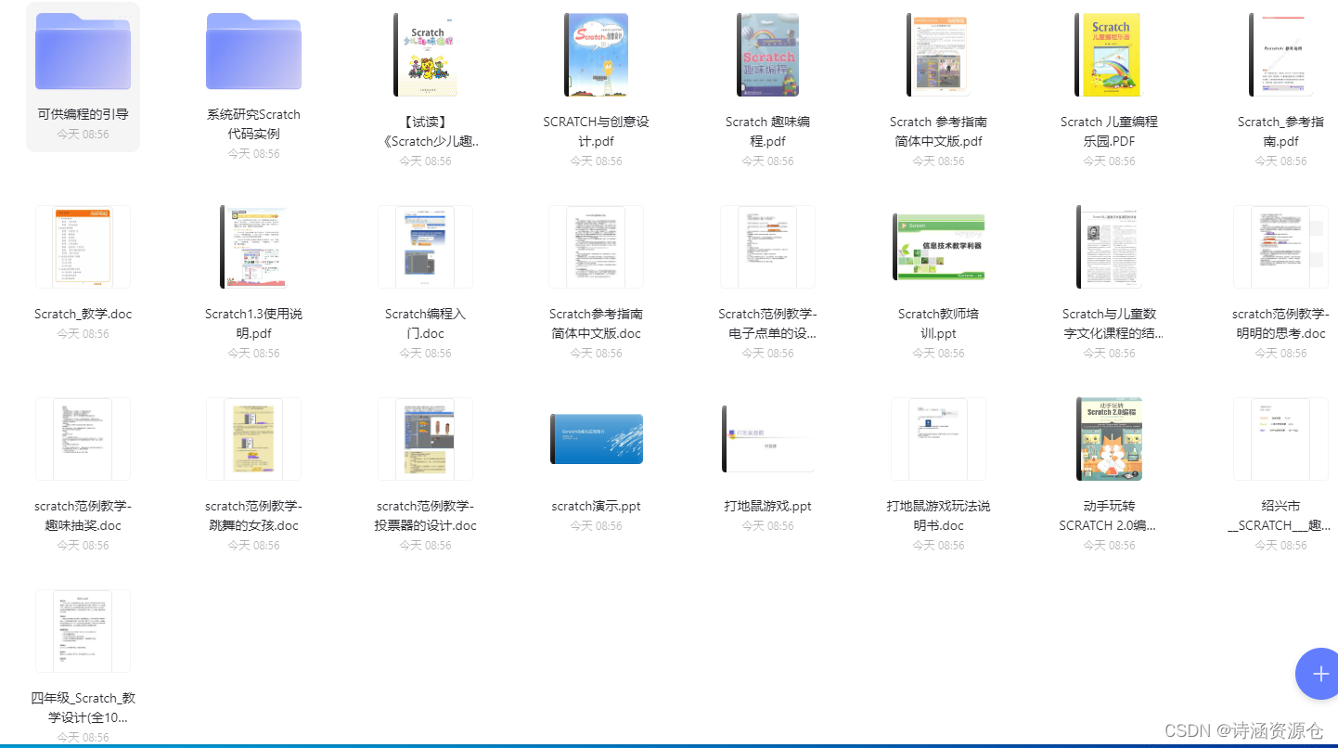Screen dimensions: 1338x748
Task: Select Scratch_教学.doc document thumbnail
Action: click(x=83, y=247)
